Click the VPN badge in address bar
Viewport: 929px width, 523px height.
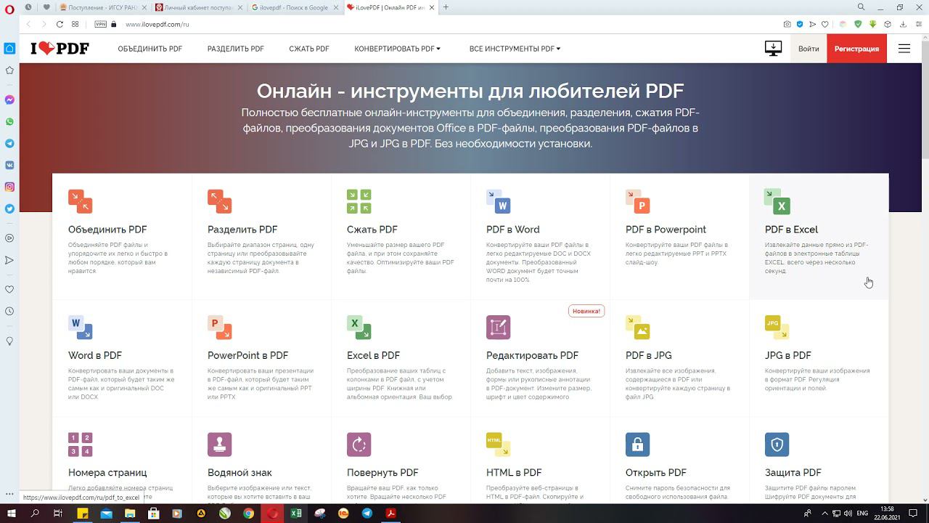(101, 24)
